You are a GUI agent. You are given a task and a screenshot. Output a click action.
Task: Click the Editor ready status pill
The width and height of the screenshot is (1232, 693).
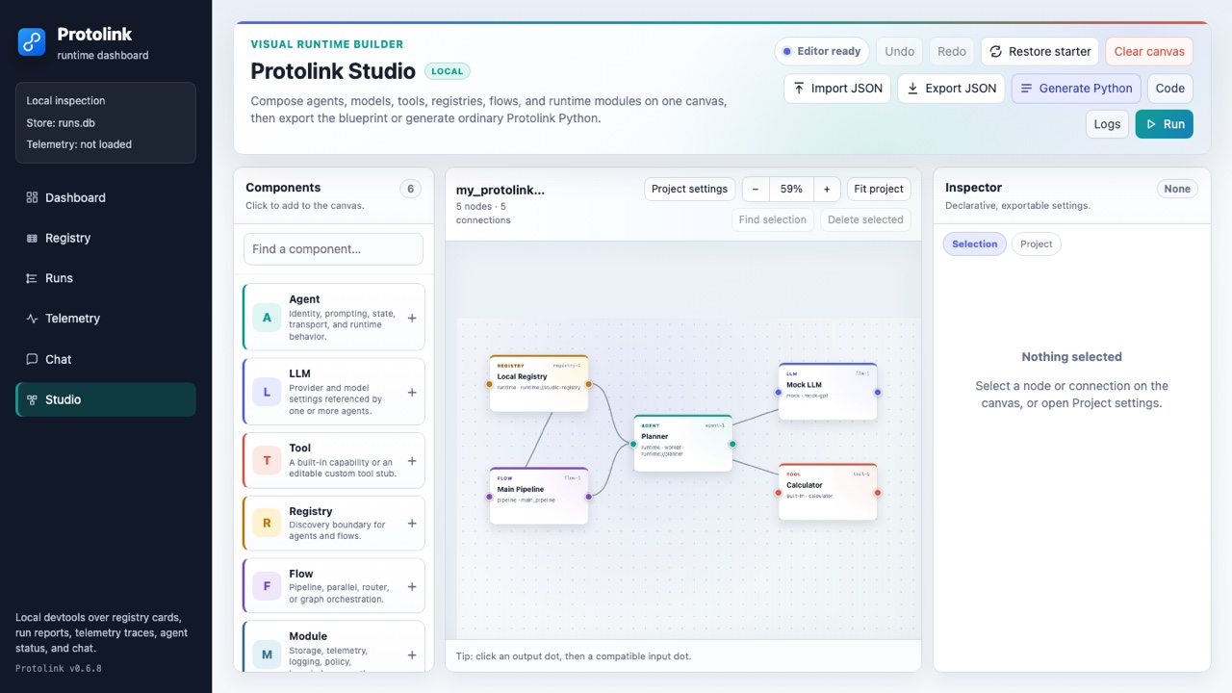(822, 51)
